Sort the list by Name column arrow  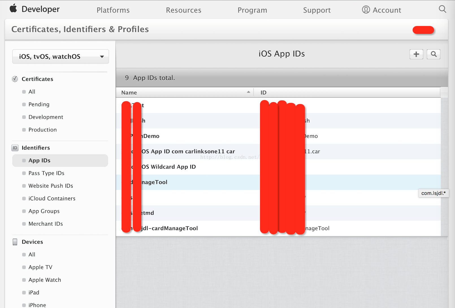click(x=248, y=92)
